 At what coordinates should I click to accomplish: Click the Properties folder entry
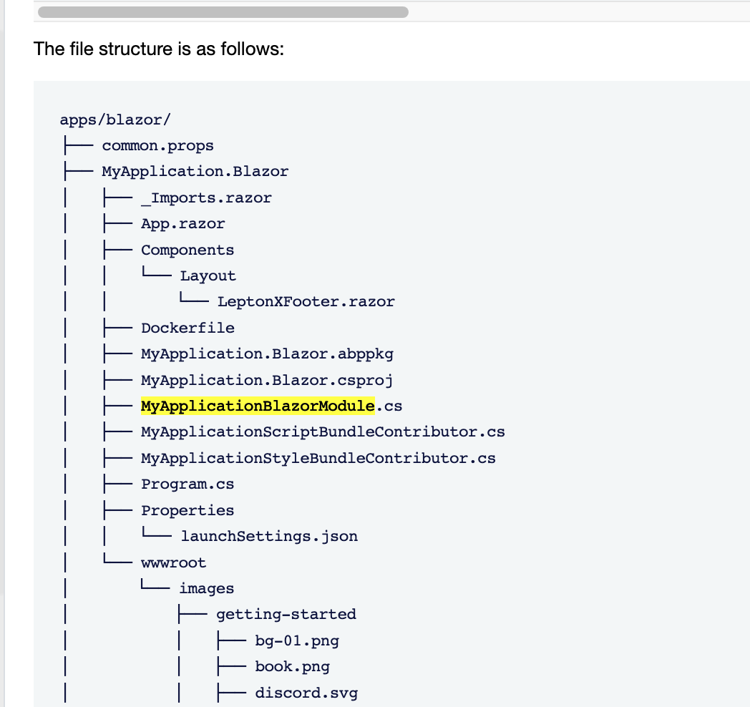[x=187, y=510]
